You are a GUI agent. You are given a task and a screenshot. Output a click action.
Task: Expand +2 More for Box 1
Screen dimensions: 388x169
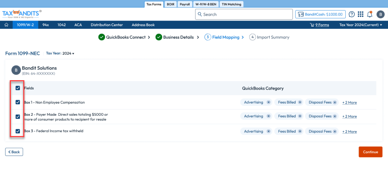(349, 102)
